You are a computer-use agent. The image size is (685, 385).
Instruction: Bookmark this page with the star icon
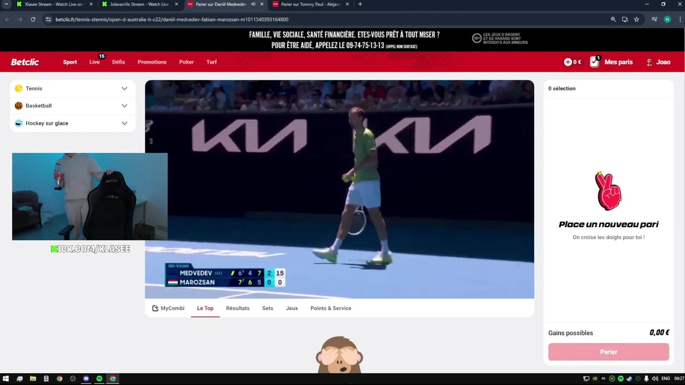coord(636,19)
